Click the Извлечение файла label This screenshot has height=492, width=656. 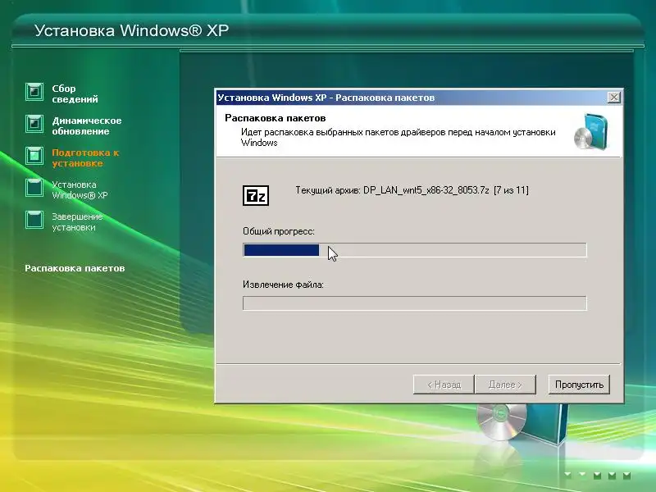[x=283, y=285]
